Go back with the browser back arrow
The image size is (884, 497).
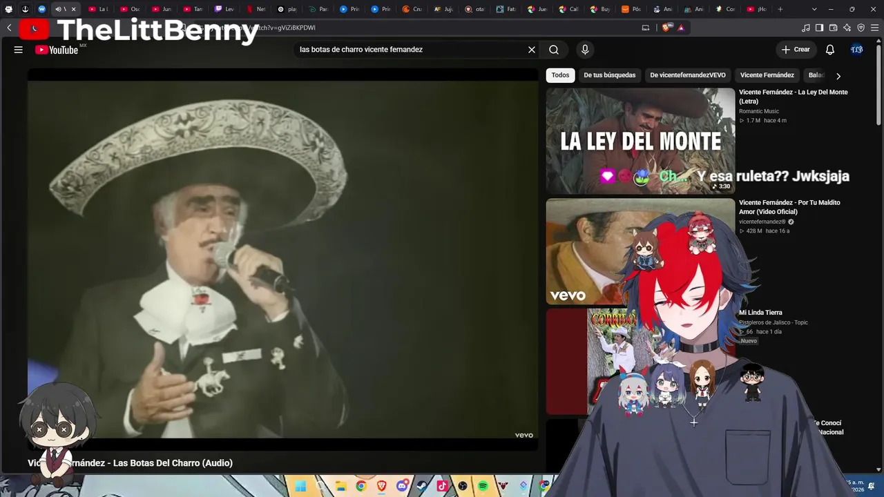point(9,28)
